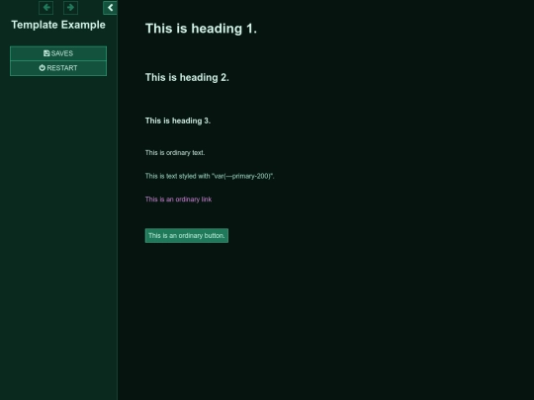This screenshot has height=400, width=534.
Task: Collapse the sidebar with the chevron toggle
Action: point(110,8)
